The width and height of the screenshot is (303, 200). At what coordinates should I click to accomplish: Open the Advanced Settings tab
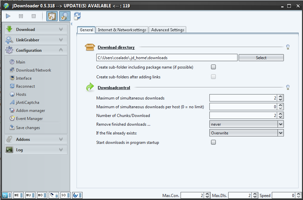(167, 30)
